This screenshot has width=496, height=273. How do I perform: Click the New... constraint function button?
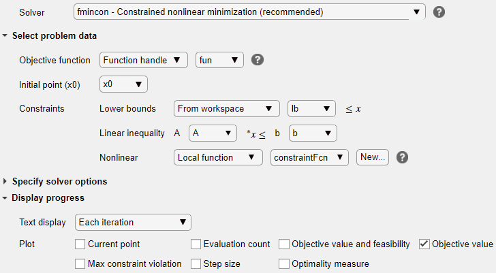coord(373,157)
